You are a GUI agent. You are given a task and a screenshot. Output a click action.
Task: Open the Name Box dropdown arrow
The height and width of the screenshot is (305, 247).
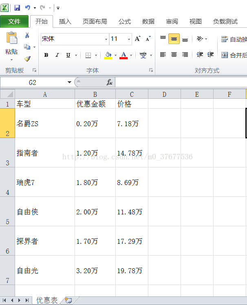pos(69,82)
